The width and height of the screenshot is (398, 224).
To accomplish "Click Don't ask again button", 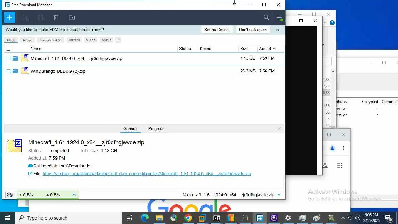I will coord(253,30).
